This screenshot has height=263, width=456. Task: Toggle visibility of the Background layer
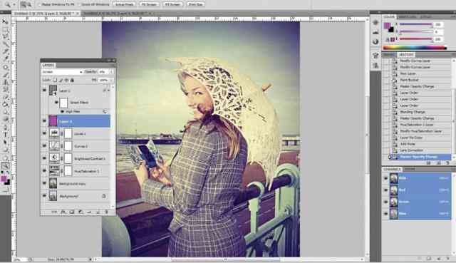(44, 196)
